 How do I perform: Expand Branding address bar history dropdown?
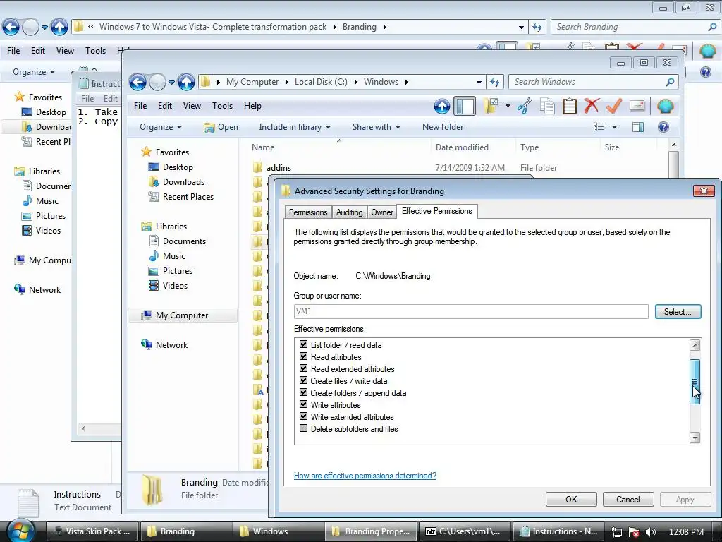(521, 28)
